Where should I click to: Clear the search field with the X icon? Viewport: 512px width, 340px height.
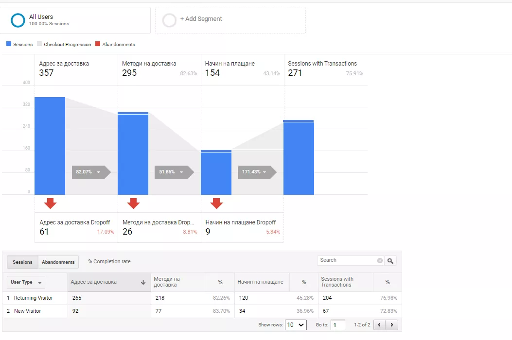(x=380, y=260)
